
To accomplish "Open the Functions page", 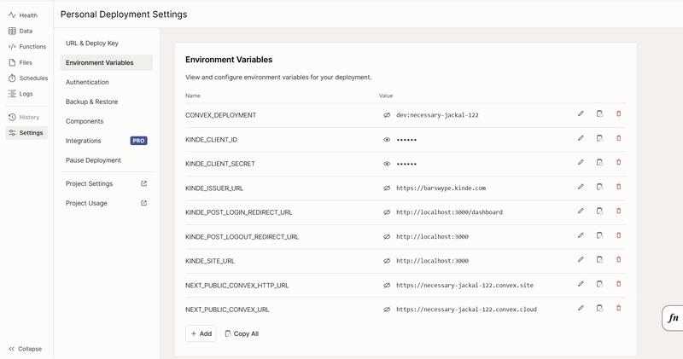I will [26, 47].
